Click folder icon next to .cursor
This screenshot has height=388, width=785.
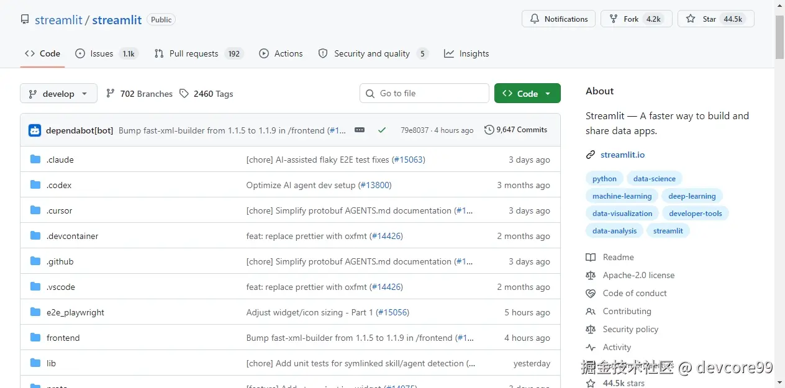coord(35,210)
